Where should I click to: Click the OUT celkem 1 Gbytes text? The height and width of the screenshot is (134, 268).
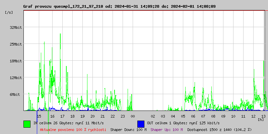click(183, 123)
